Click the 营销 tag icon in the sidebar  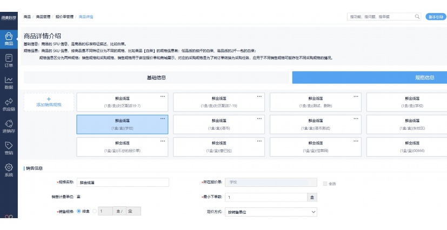(9, 148)
